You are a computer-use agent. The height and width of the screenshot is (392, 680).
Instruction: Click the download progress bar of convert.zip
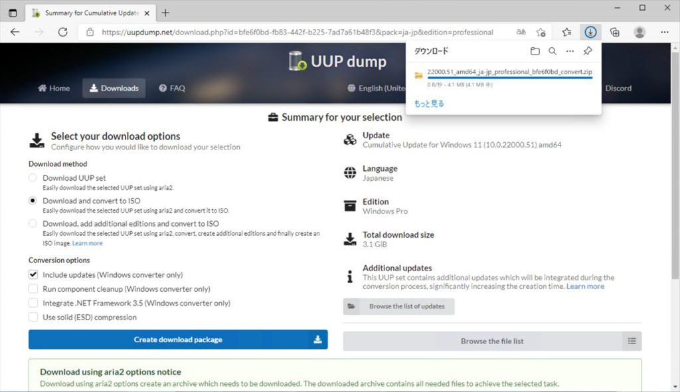[509, 78]
